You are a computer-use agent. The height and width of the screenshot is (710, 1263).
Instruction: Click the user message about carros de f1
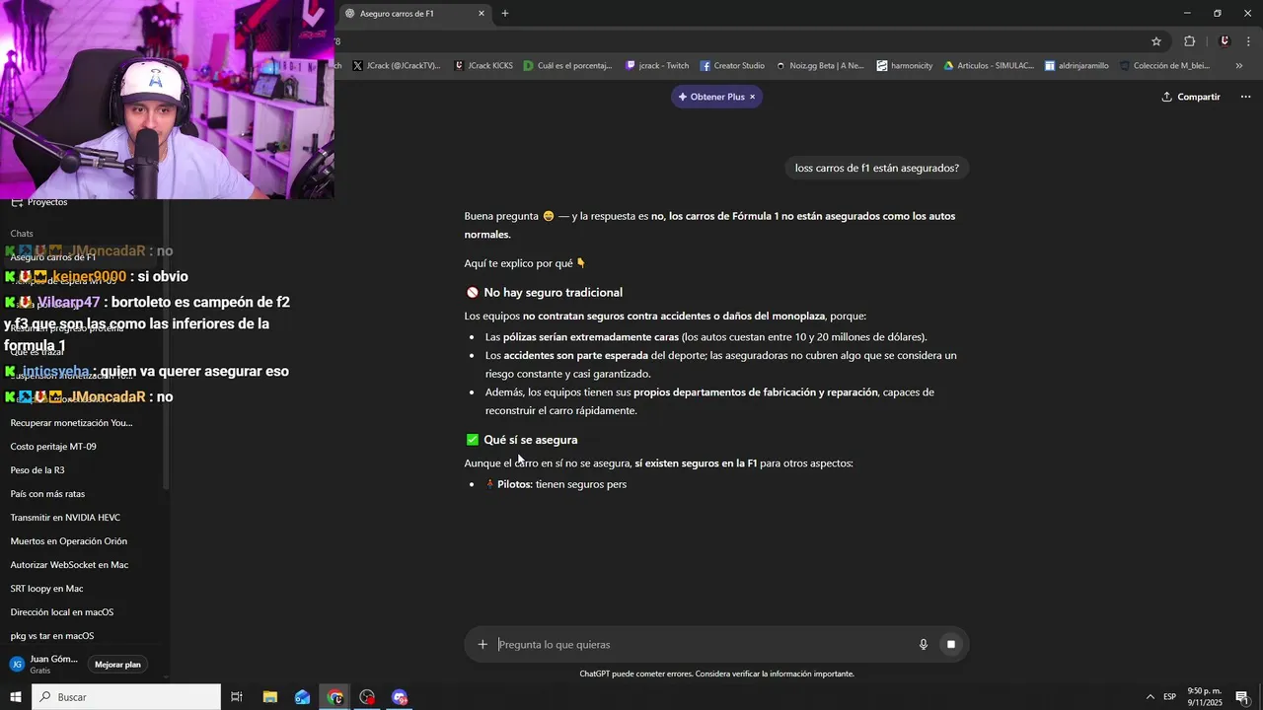coord(877,168)
